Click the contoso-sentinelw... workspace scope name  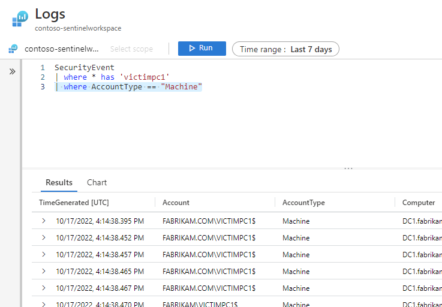click(62, 49)
